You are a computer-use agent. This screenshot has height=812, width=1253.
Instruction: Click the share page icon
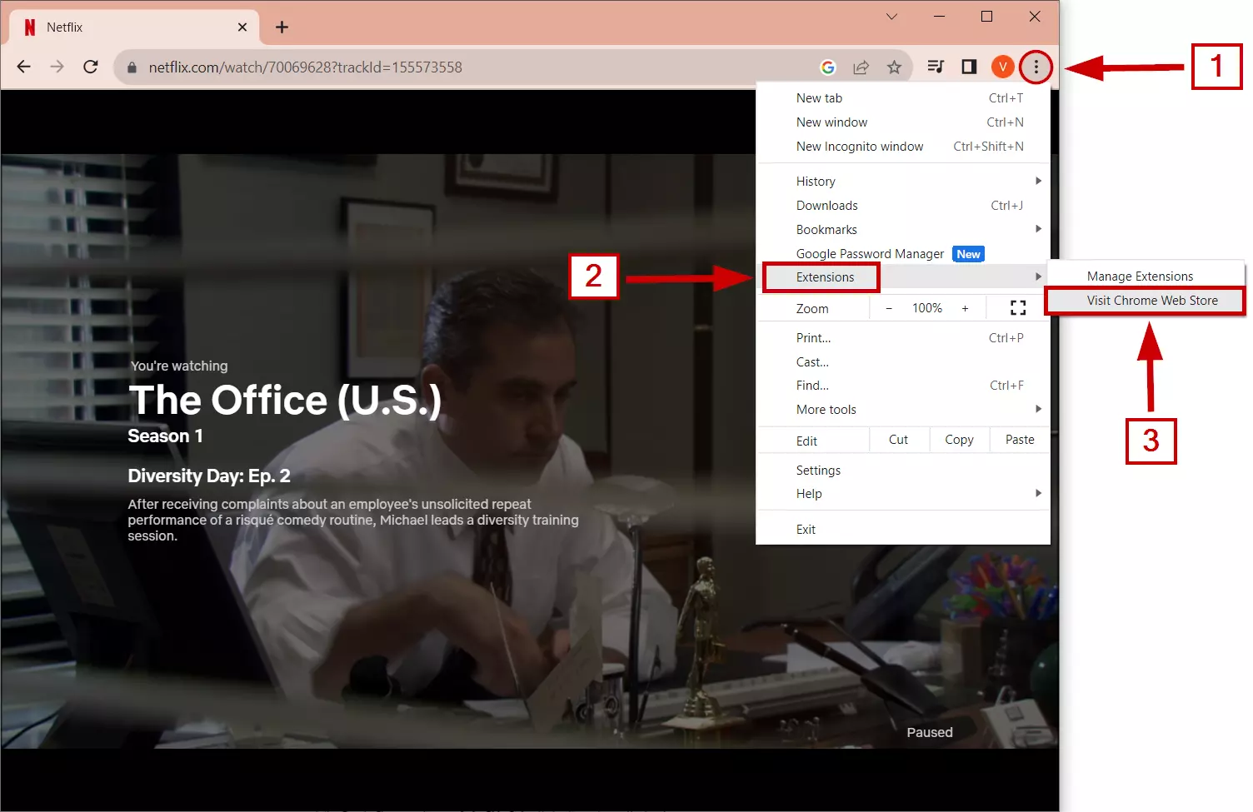(x=861, y=67)
